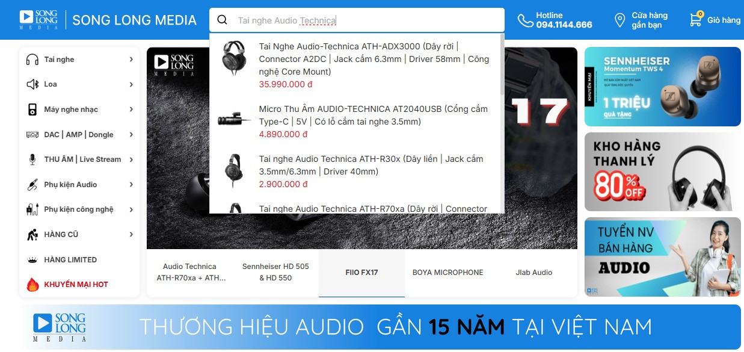Click the Hotline 094.1144.666 link
This screenshot has height=352, width=744.
tap(555, 20)
